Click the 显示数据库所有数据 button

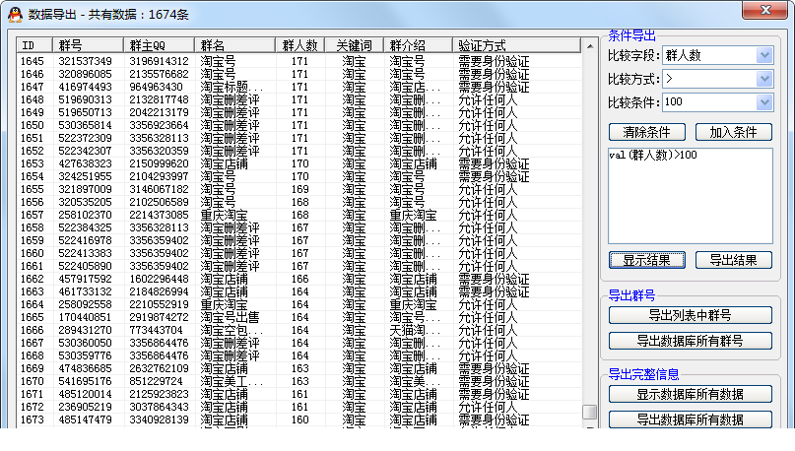(x=690, y=394)
